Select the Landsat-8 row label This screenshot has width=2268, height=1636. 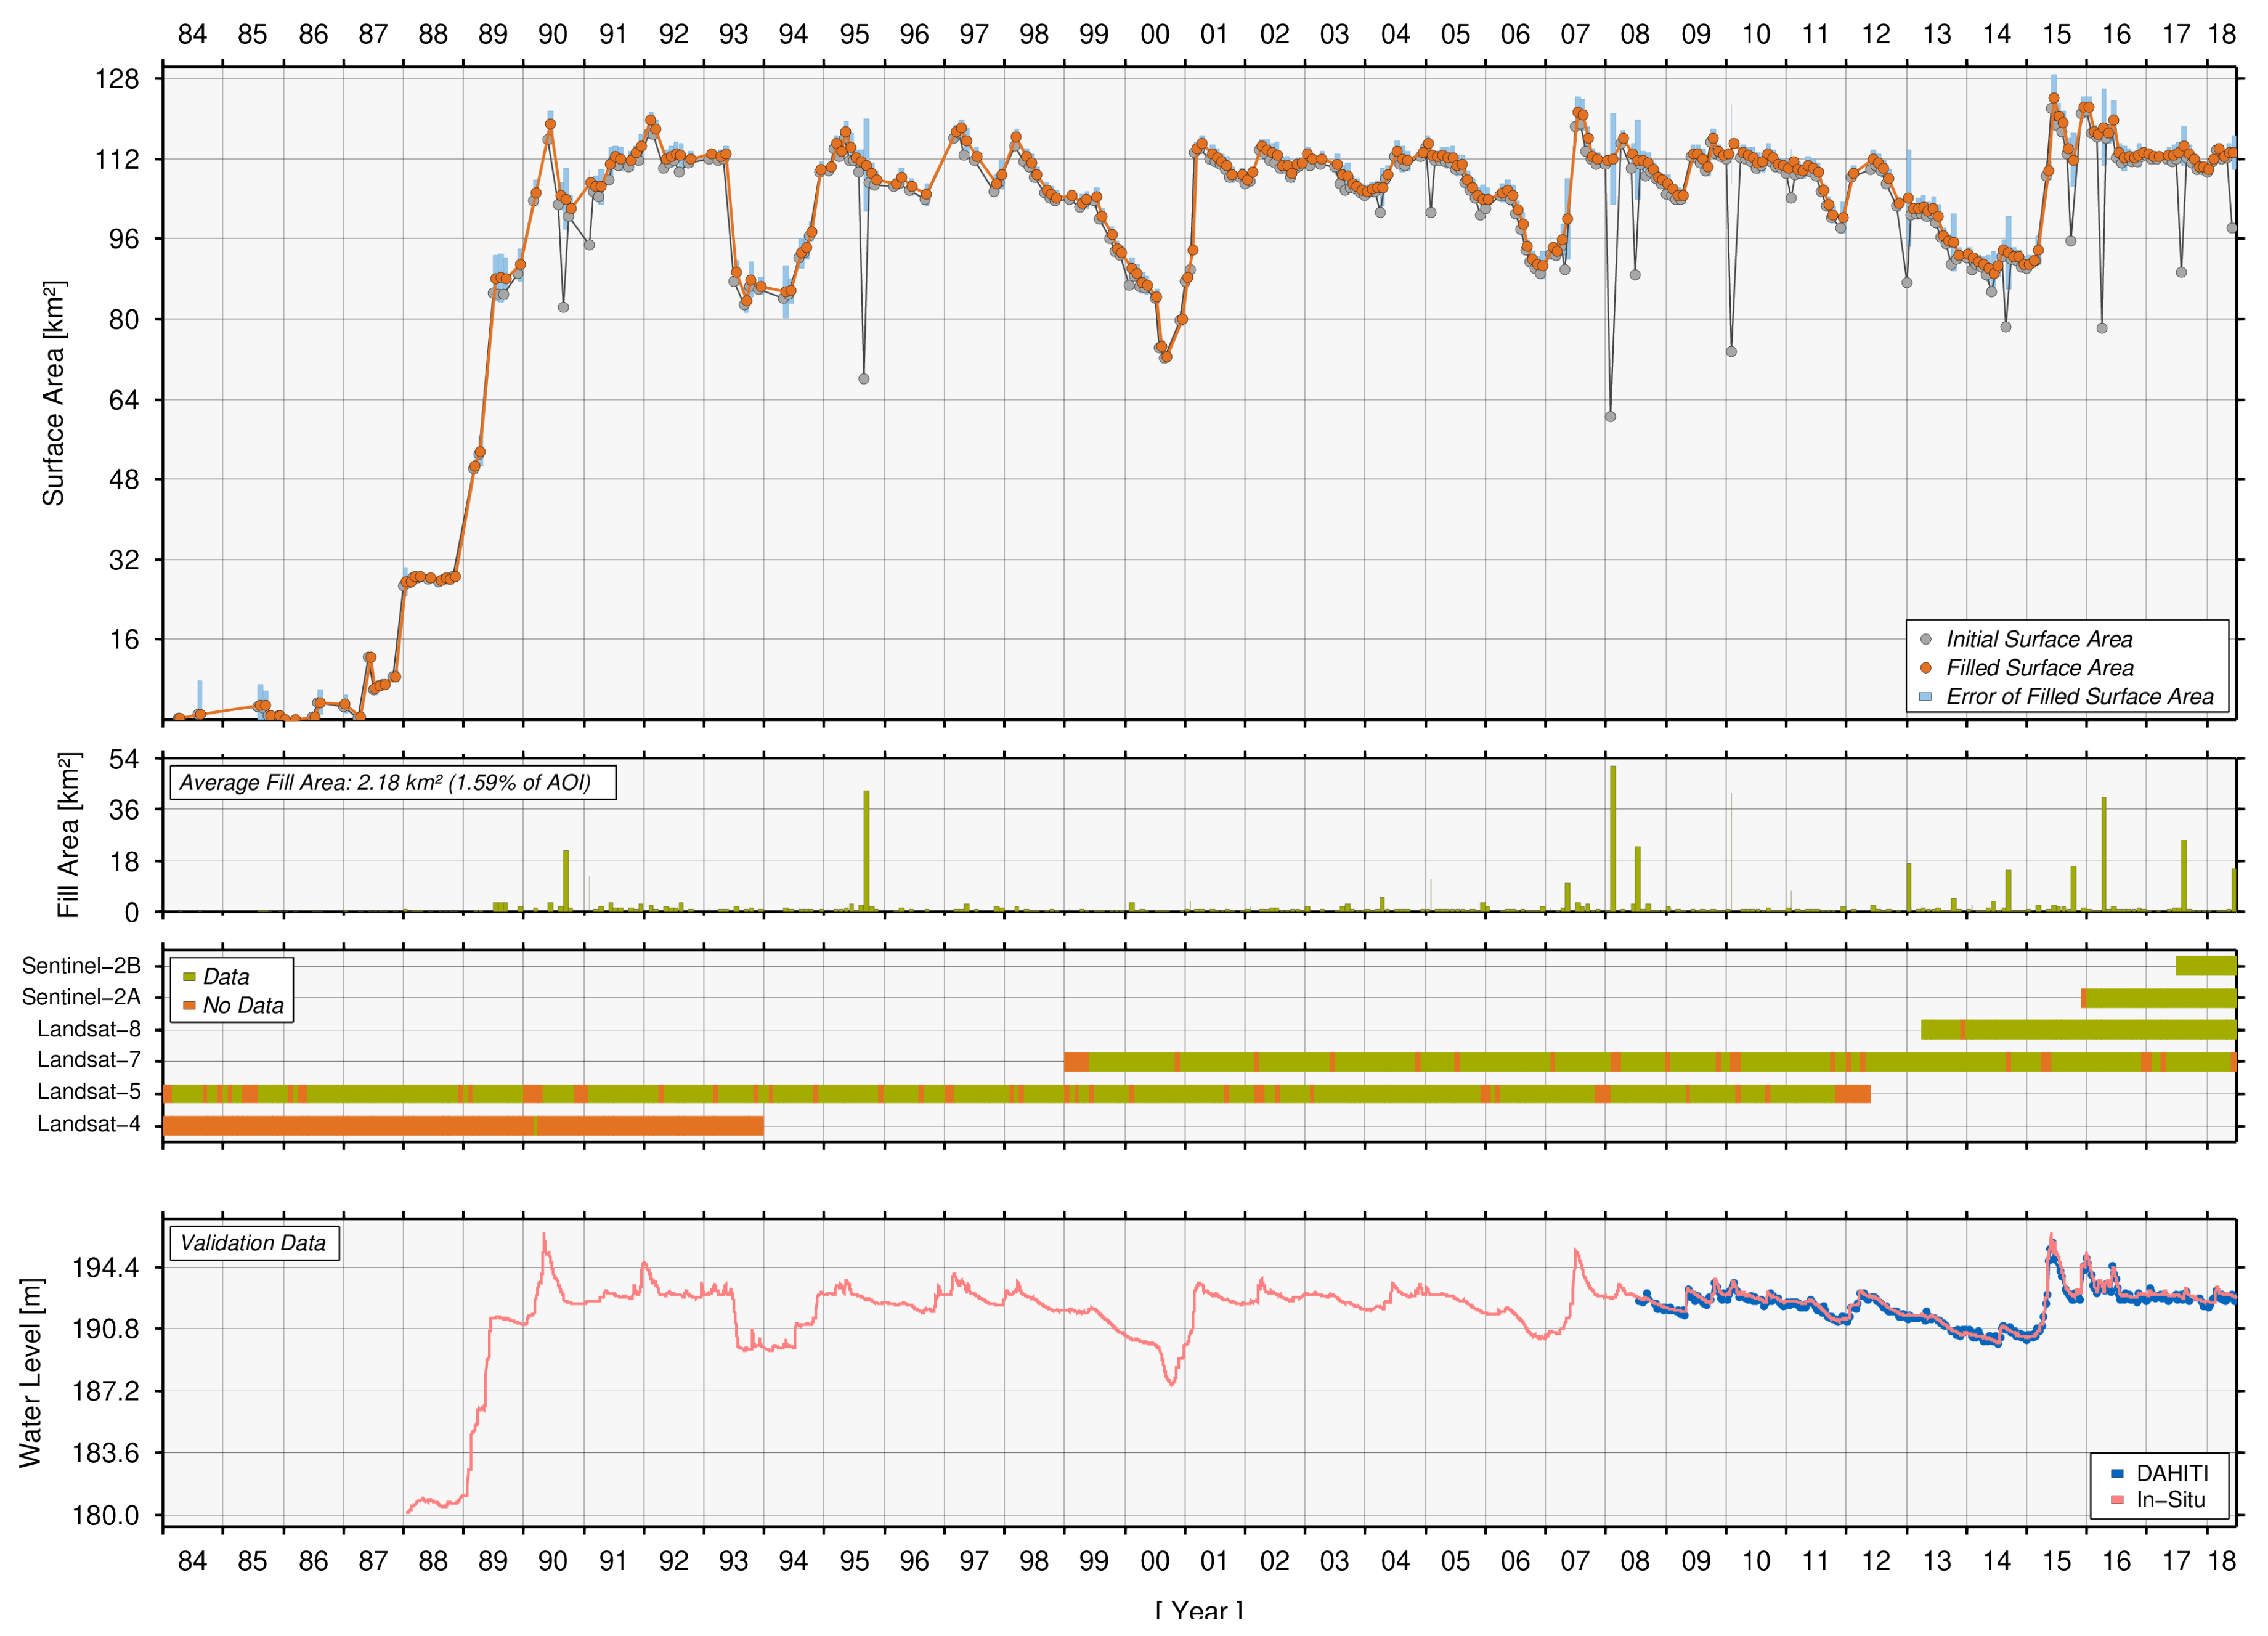pos(89,1029)
